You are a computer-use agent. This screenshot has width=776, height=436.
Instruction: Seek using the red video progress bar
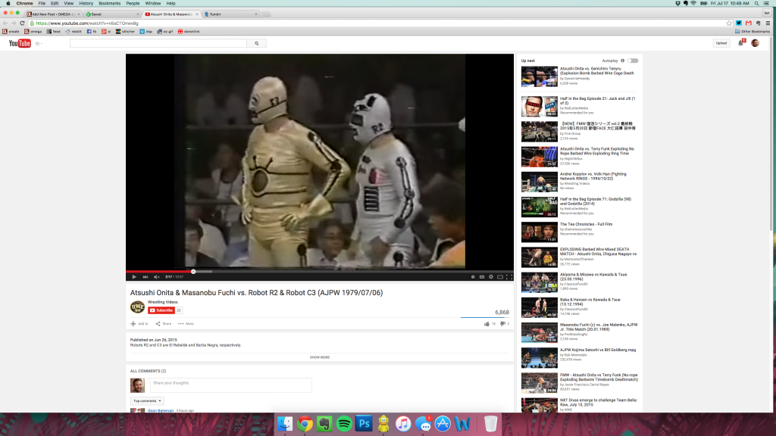320,272
